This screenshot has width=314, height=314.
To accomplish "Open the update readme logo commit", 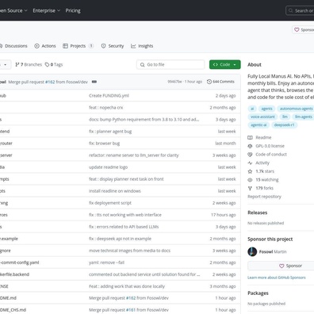I will pos(108,167).
